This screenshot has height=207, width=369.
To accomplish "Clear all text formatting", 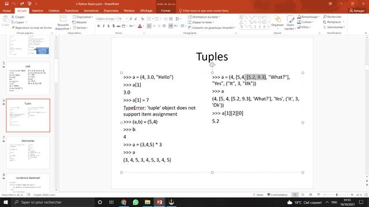I will (142, 19).
